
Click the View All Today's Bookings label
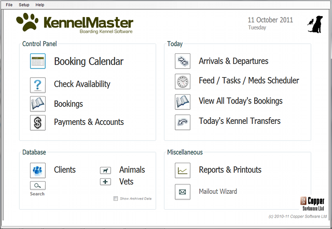tap(241, 101)
